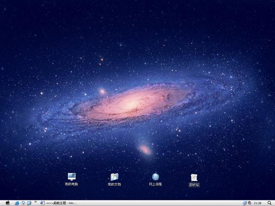Viewport: 275px width, 206px height.
Task: Select the 我的电脑 icon label
Action: click(x=71, y=184)
